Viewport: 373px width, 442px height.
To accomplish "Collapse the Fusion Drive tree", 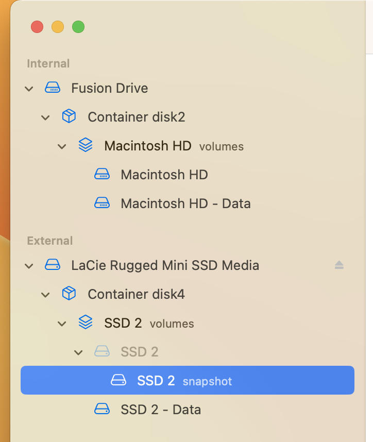I will point(29,89).
